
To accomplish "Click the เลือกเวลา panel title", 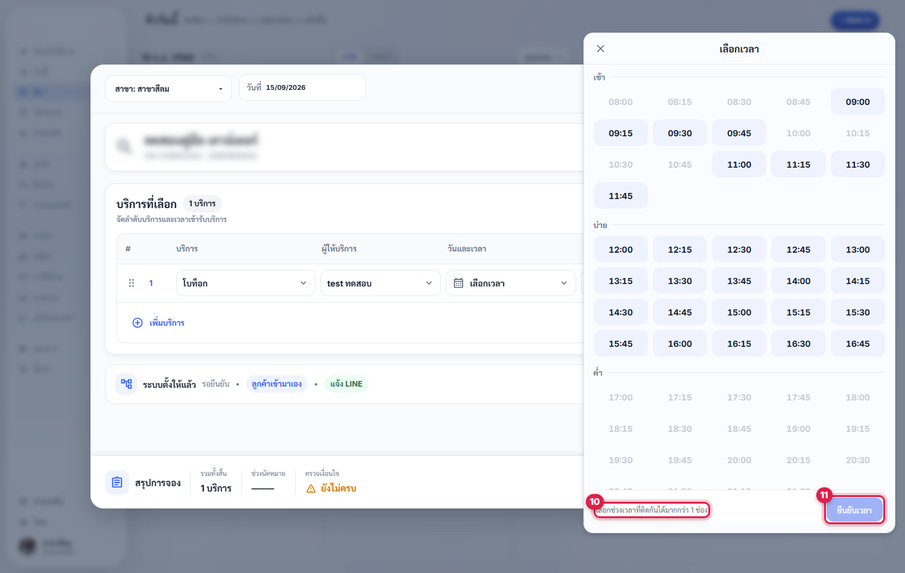I will pos(739,49).
